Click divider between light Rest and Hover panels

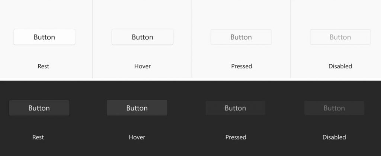click(x=93, y=39)
